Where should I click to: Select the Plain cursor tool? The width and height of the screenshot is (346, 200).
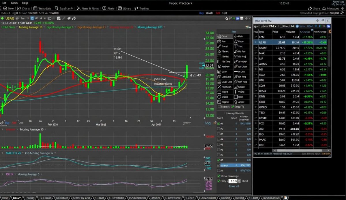(242, 37)
